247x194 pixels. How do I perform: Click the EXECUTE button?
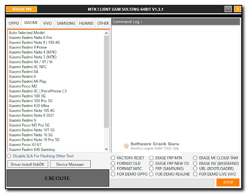coord(58,178)
